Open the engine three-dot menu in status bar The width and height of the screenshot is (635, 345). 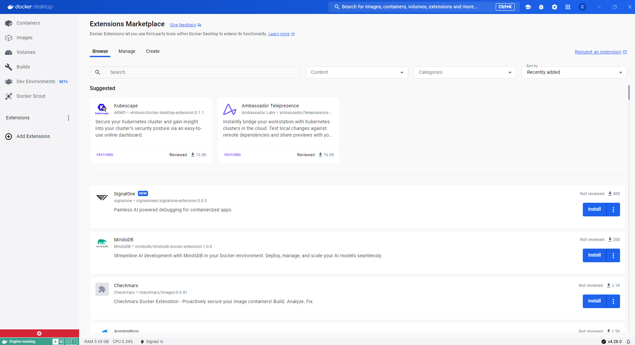(x=74, y=342)
